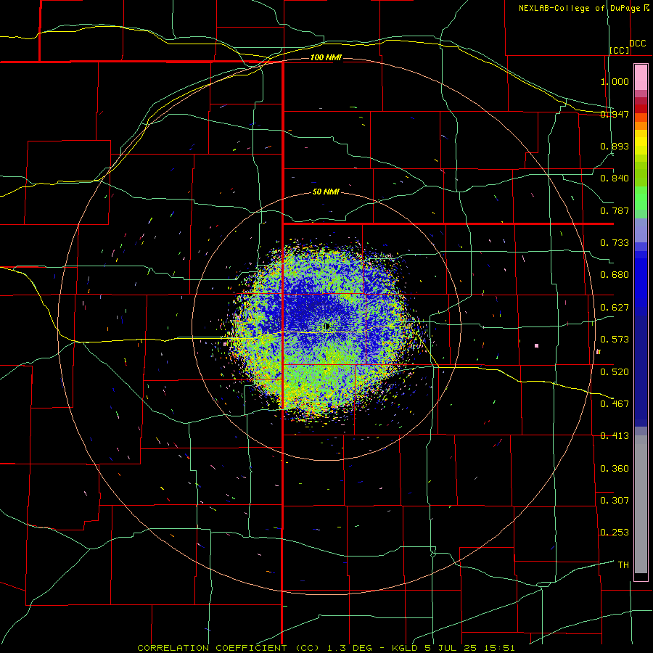Select the 0.680 legend value
653x653 pixels.
coord(615,275)
